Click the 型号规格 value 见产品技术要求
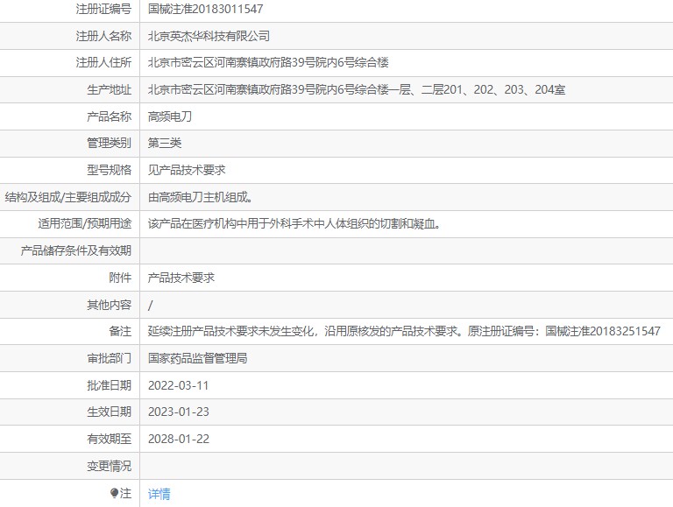 coord(187,170)
